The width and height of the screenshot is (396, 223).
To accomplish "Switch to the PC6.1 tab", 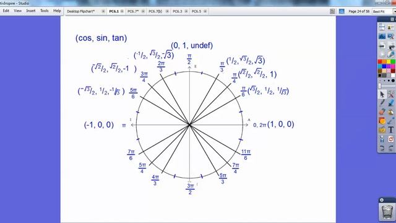I will pyautogui.click(x=114, y=11).
